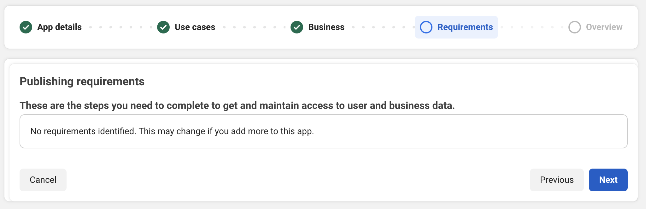
Task: Click the blue circle icon beside Requirements
Action: tap(426, 27)
